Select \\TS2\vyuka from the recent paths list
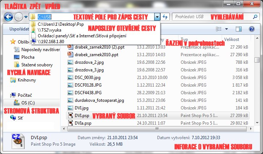This screenshot has width=263, height=154. coord(49,30)
